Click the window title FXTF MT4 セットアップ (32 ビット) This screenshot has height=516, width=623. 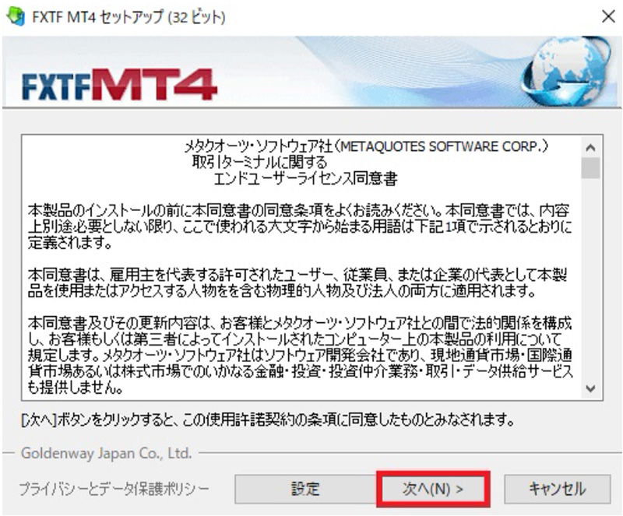click(x=128, y=17)
